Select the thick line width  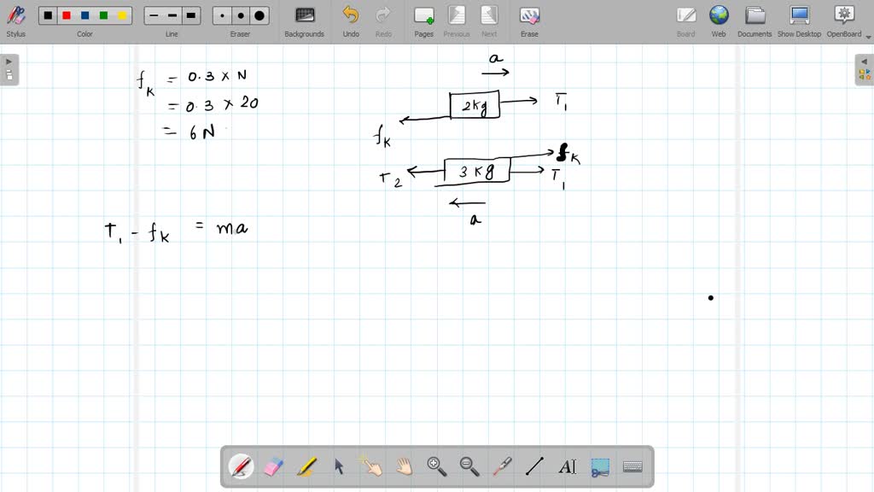coord(189,15)
